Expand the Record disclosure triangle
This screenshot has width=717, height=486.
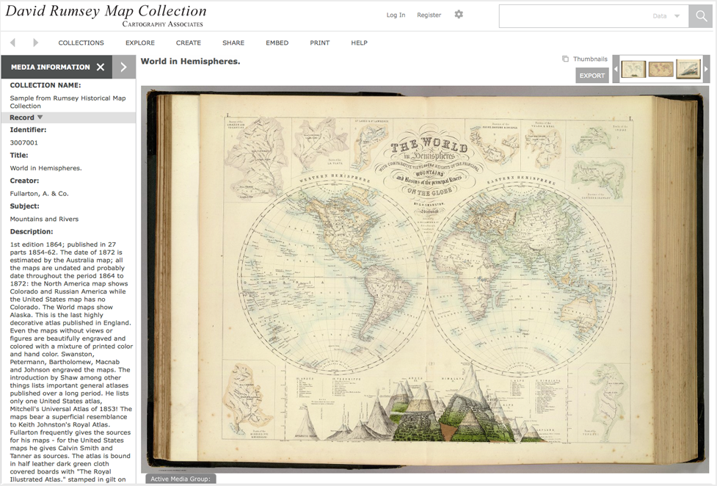click(40, 117)
